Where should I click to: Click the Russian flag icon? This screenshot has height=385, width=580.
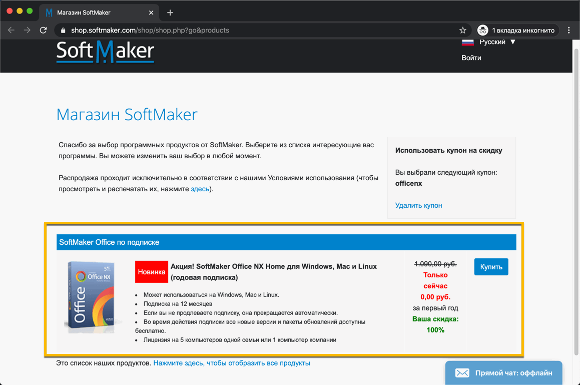[x=467, y=42]
